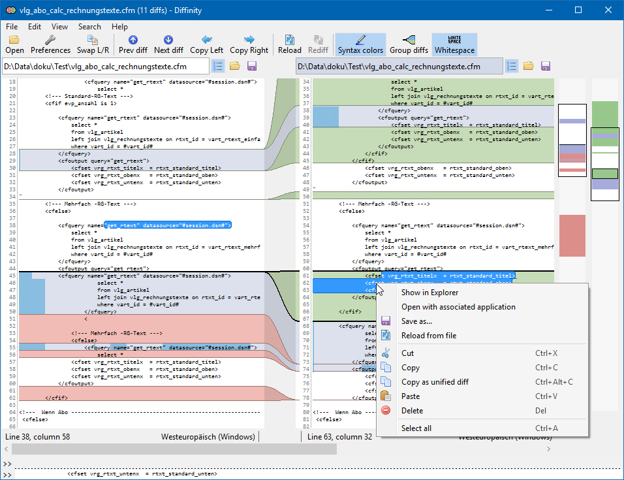Click 'rtxt_standard_unten>' line in bottom diff strip

point(142,473)
